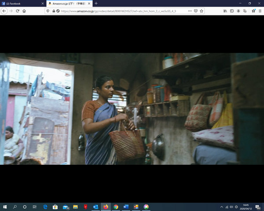The image size is (264, 211).
Task: Open Firefox Library menu
Action: 225,11
